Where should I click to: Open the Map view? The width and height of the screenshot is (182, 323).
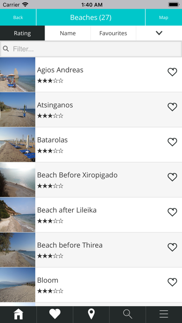163,18
